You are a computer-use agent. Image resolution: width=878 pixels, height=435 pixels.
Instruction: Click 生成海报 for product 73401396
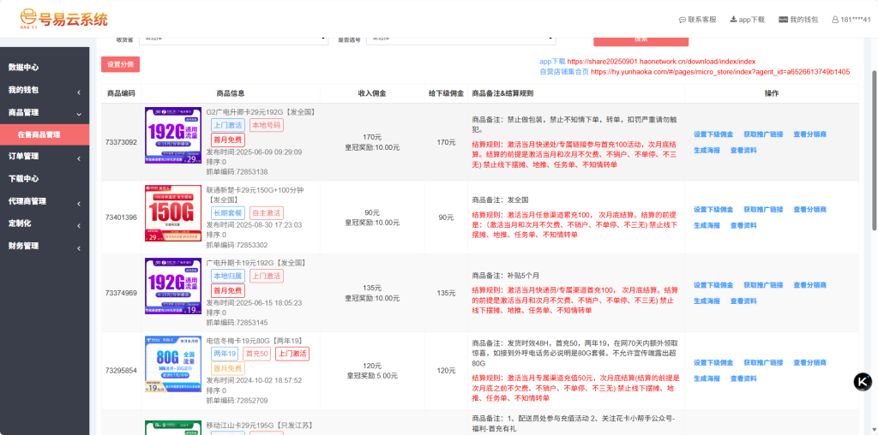click(x=707, y=225)
